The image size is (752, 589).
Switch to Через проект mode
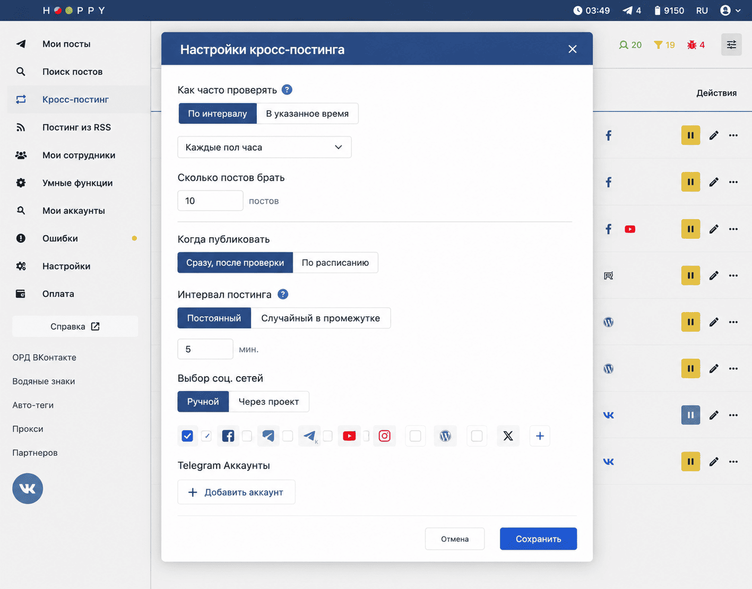click(x=269, y=402)
